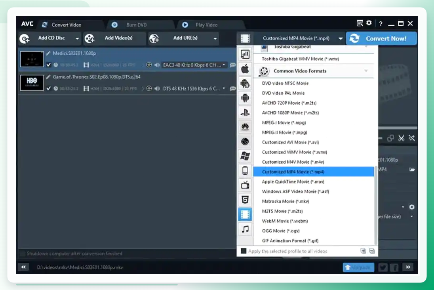Click add profile icon at list bottom
The image size is (434, 290).
click(x=363, y=251)
